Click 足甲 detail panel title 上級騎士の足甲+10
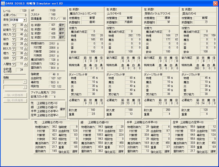 point(198,122)
